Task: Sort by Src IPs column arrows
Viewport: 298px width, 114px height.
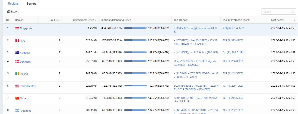Action: pyautogui.click(x=59, y=20)
